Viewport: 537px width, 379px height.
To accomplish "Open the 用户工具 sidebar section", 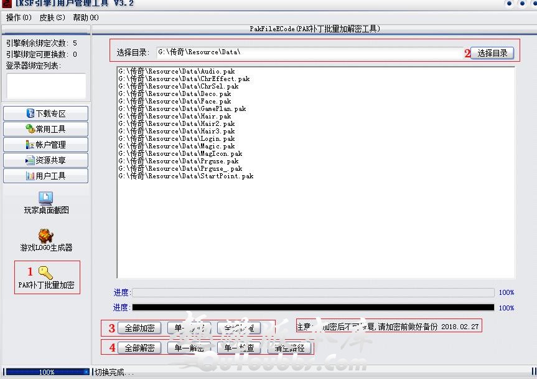I will tap(45, 176).
